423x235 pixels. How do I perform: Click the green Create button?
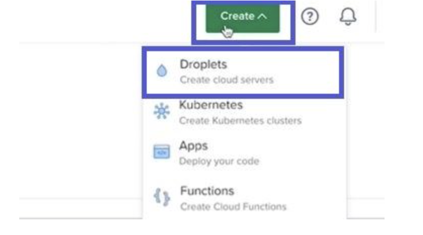pyautogui.click(x=243, y=18)
